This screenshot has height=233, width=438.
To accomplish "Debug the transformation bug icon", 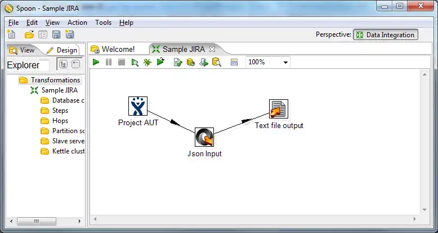I will pyautogui.click(x=148, y=62).
